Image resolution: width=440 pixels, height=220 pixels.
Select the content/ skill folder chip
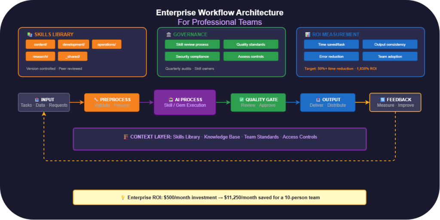point(40,44)
